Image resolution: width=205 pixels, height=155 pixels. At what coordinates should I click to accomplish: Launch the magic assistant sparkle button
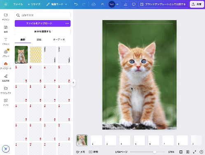[x=6, y=149]
